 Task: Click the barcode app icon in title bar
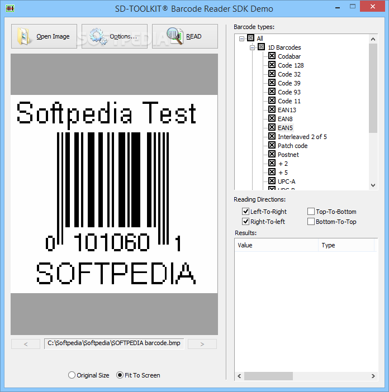10,8
